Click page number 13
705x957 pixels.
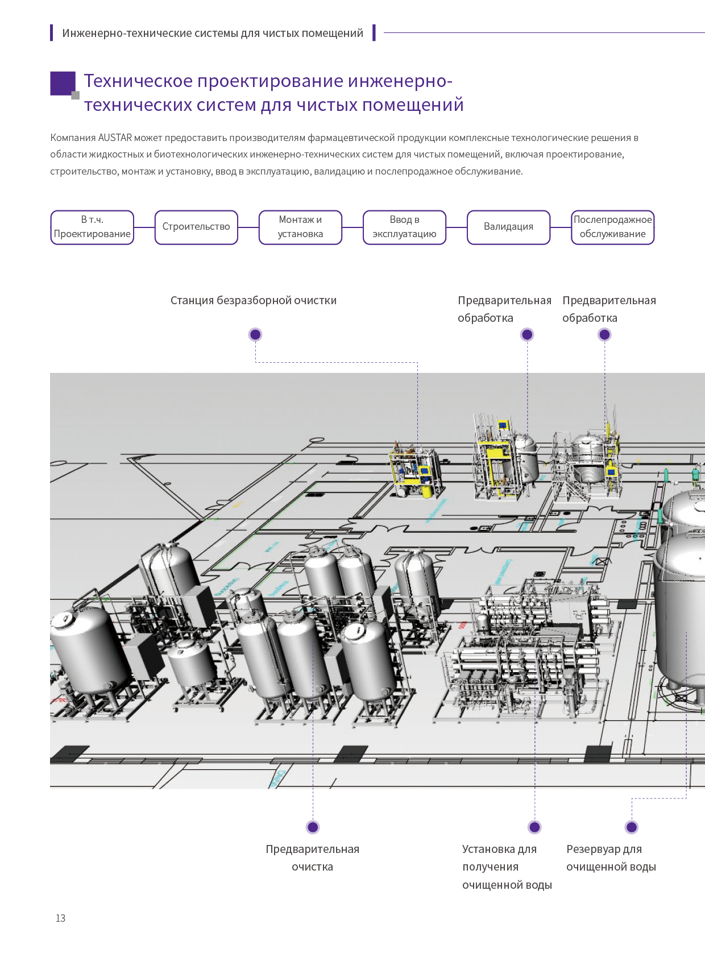point(60,918)
